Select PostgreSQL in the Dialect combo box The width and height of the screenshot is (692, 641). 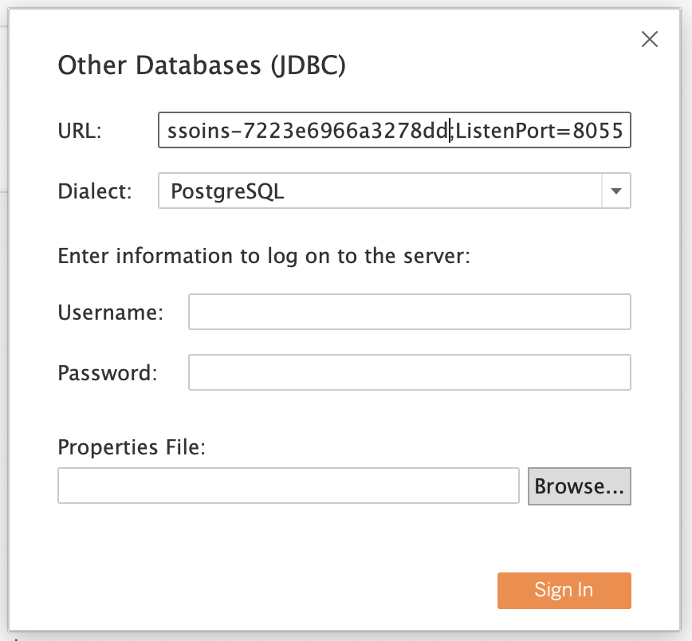(359, 191)
